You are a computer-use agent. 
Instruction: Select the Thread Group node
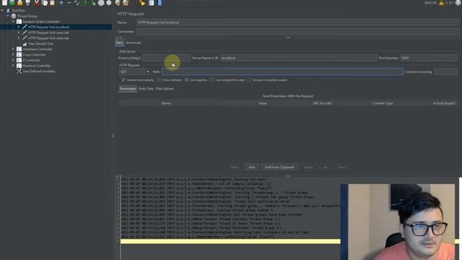point(27,16)
